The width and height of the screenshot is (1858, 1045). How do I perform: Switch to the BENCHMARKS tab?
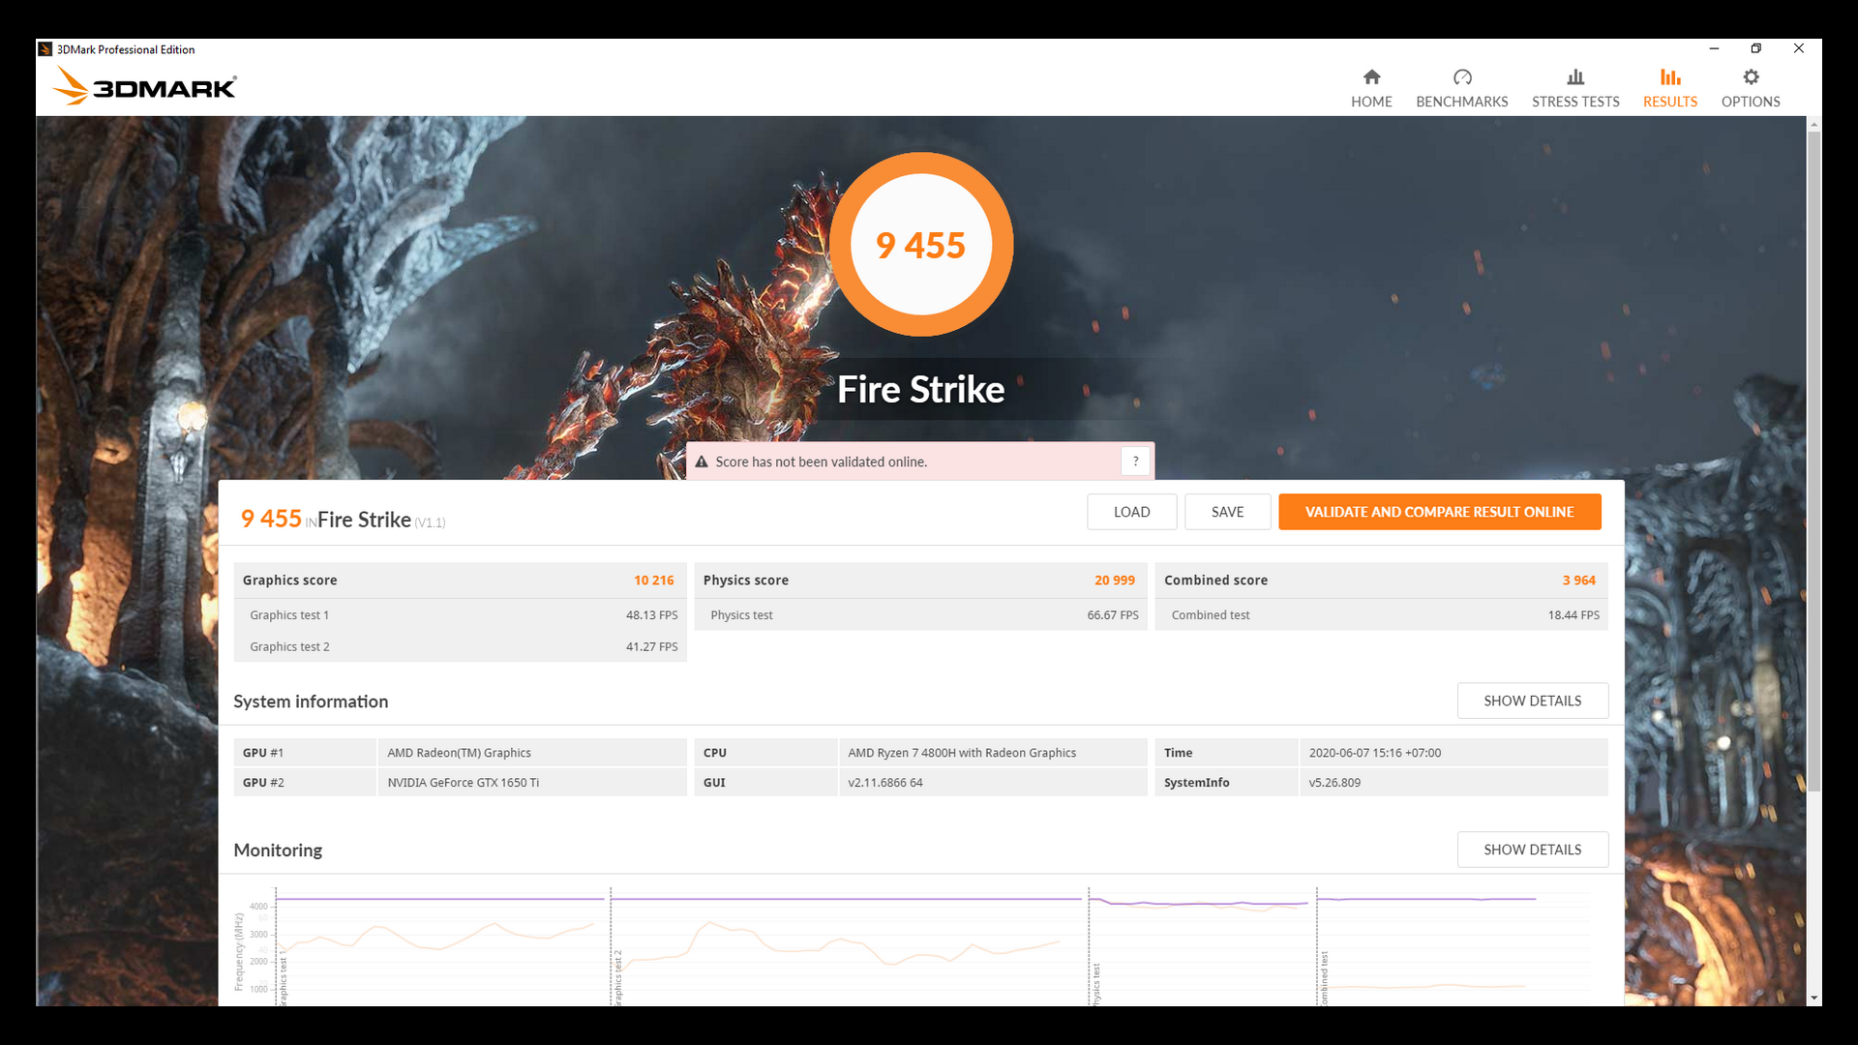pyautogui.click(x=1461, y=89)
